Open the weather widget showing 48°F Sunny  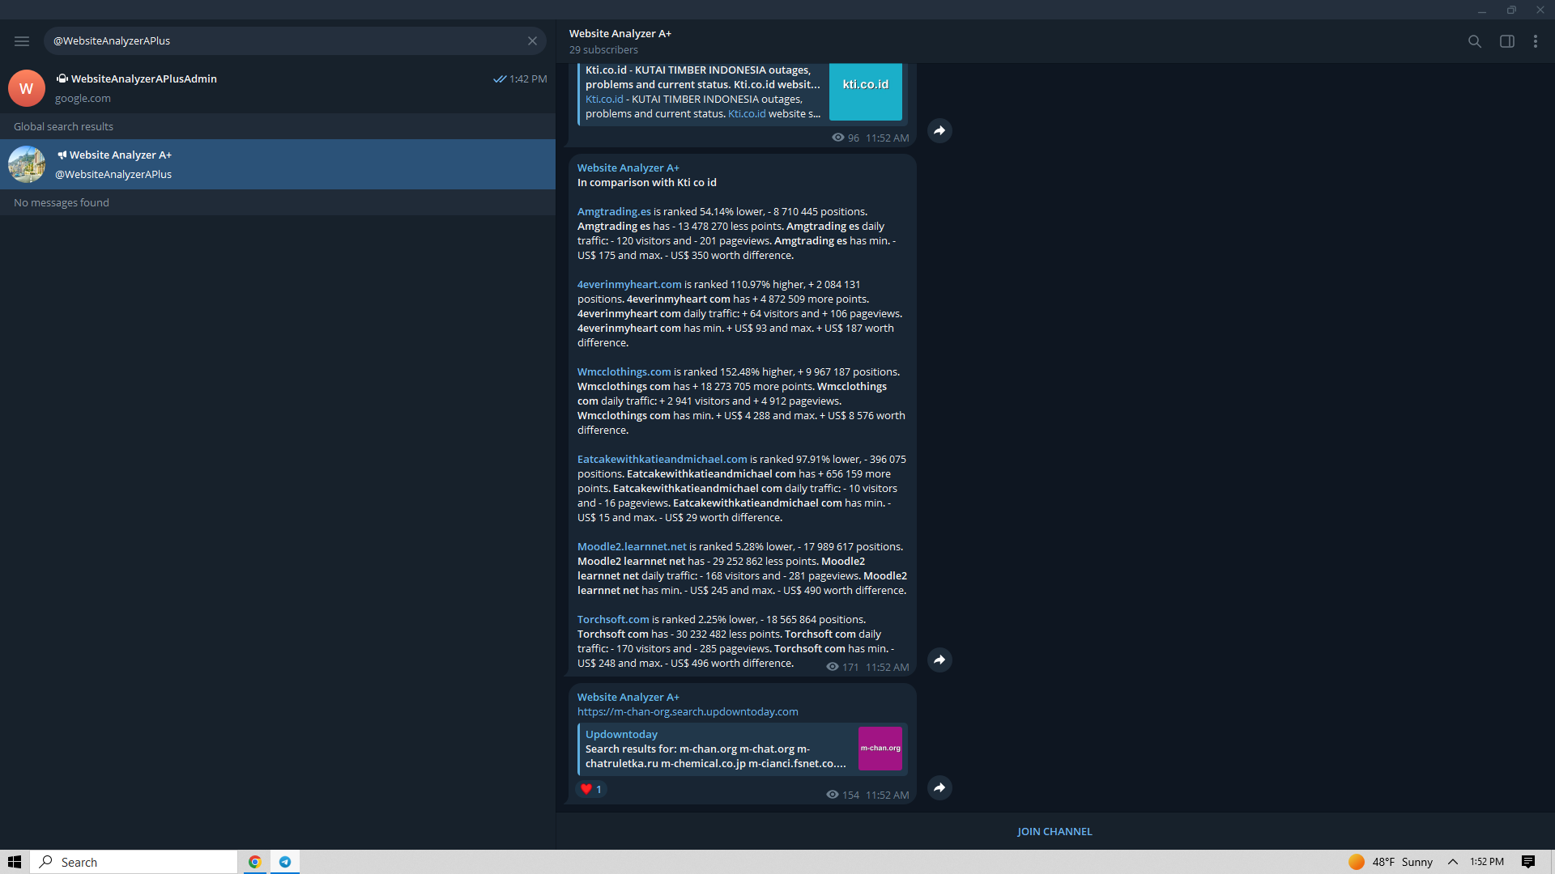(1391, 862)
